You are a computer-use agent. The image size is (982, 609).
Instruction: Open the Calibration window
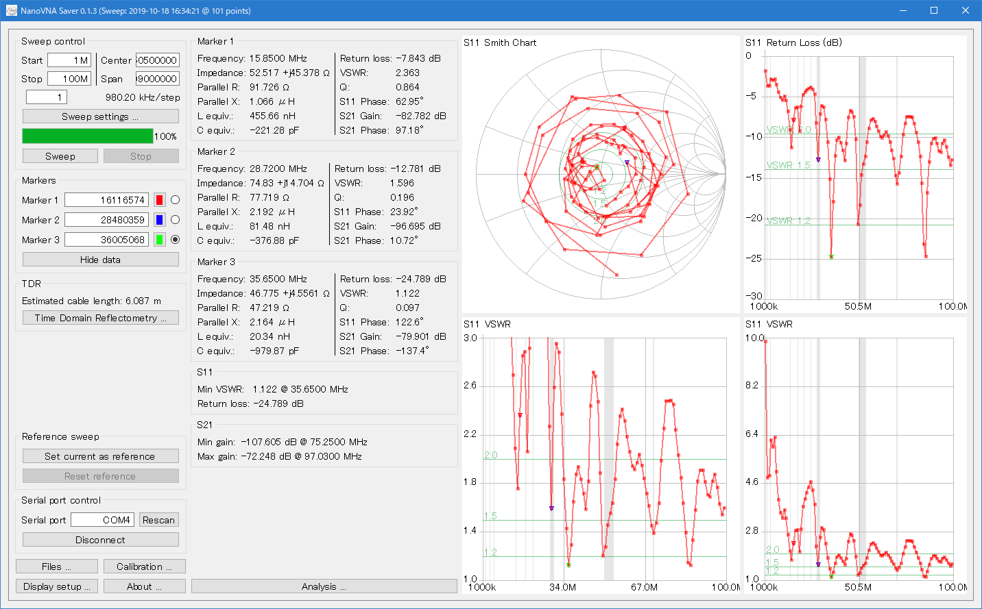click(145, 567)
